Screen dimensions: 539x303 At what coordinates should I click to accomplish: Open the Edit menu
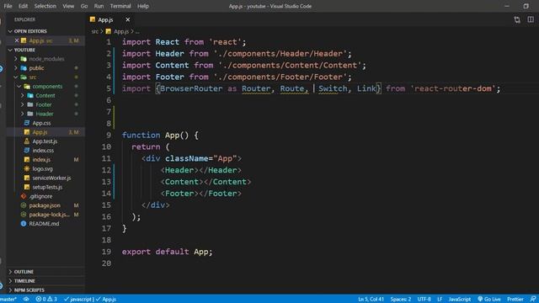click(x=23, y=6)
